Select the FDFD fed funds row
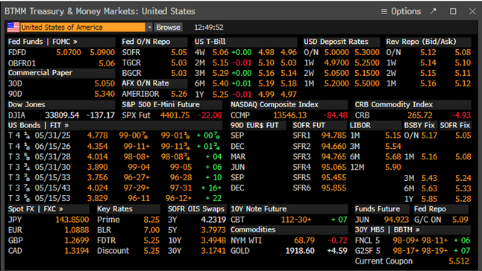 point(61,52)
